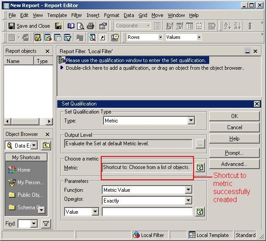The image size is (267, 241).
Task: Click the Advanced... button
Action: [234, 164]
